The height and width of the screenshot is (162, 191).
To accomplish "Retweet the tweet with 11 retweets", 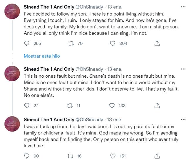I will tap(71, 105).
